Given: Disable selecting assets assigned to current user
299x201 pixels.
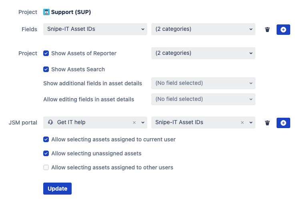Looking at the screenshot, I should [46, 140].
